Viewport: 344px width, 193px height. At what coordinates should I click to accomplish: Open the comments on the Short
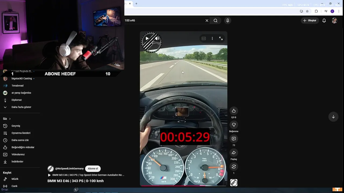(234, 139)
